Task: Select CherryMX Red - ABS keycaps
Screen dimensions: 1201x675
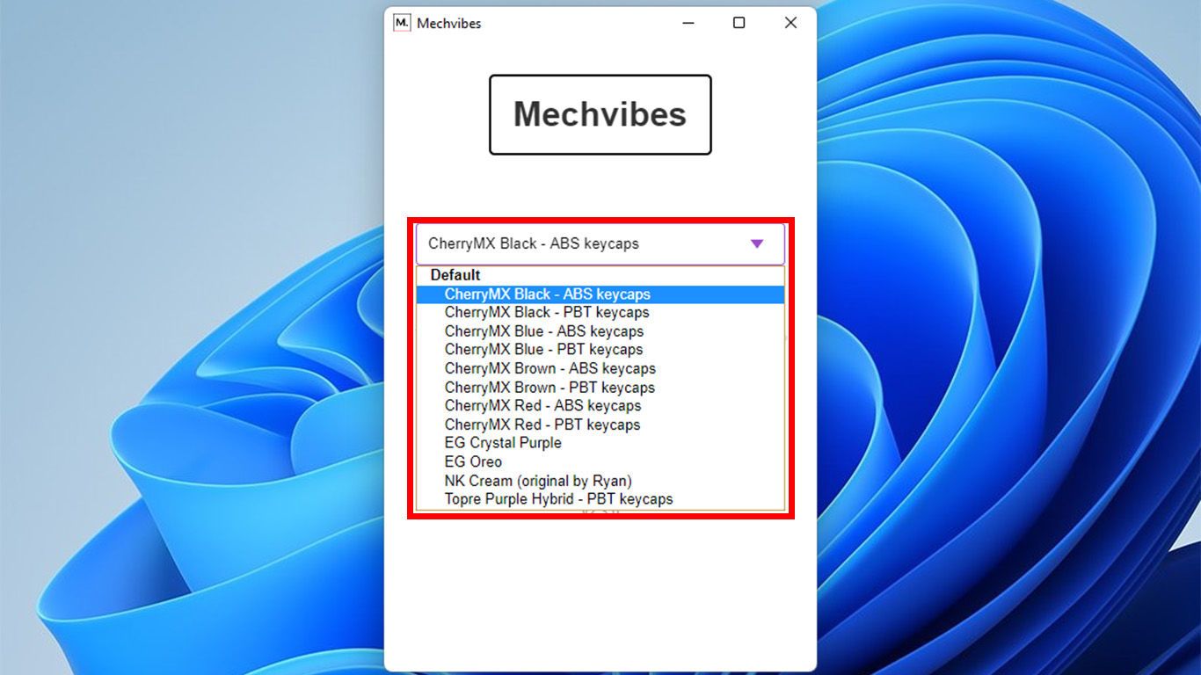Action: tap(600, 406)
